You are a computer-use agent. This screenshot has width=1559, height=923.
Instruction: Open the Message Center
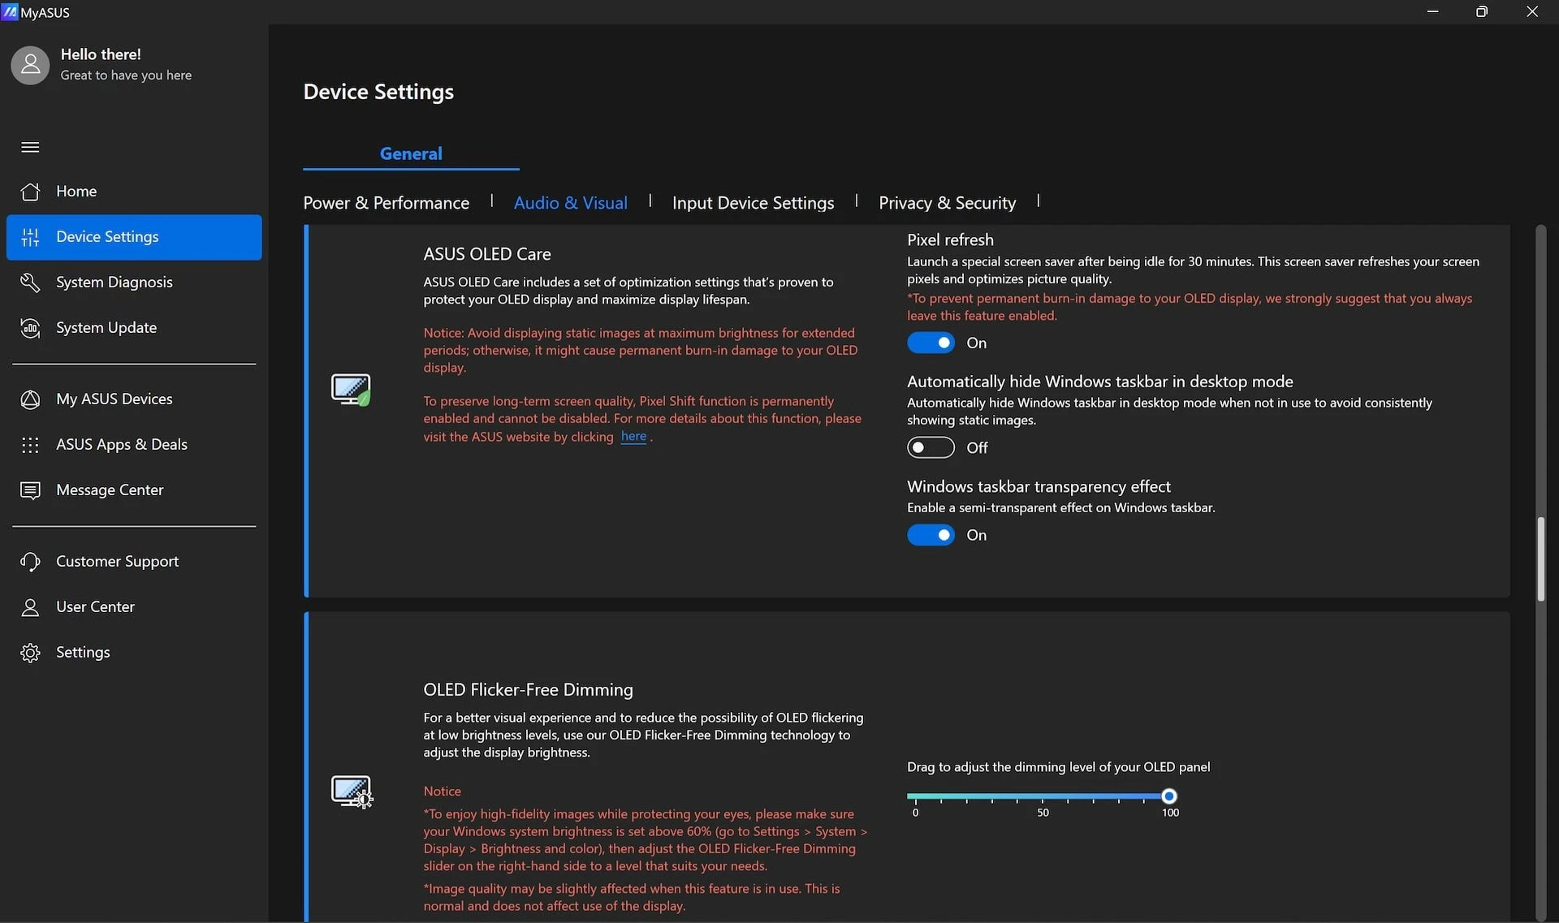point(134,490)
